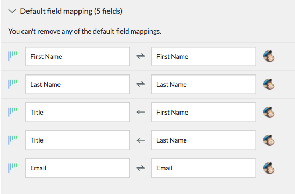Select the right First Name field mapped to Title
The width and height of the screenshot is (295, 194).
[x=204, y=112]
